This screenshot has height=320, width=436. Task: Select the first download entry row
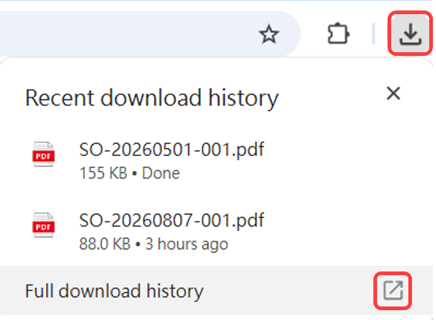coord(216,161)
